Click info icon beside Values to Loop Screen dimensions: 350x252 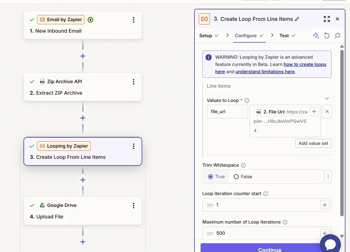(247, 100)
